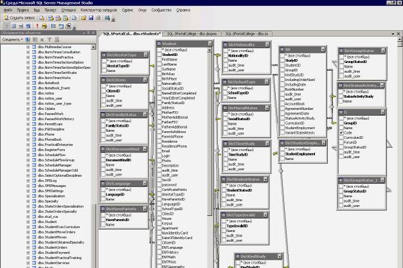The width and height of the screenshot is (403, 268).
Task: Click the Student table title bar icon
Action: tap(158, 44)
